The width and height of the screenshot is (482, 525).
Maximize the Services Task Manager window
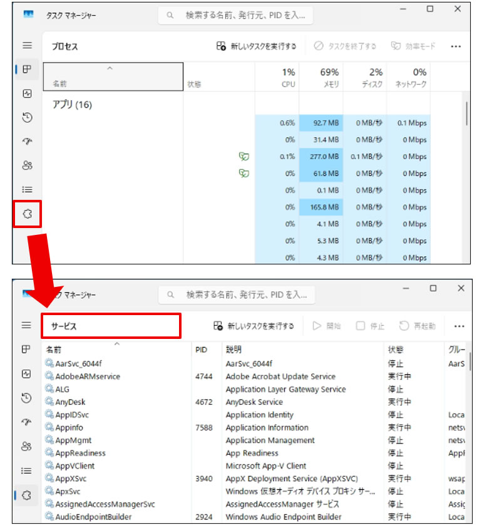pyautogui.click(x=433, y=288)
